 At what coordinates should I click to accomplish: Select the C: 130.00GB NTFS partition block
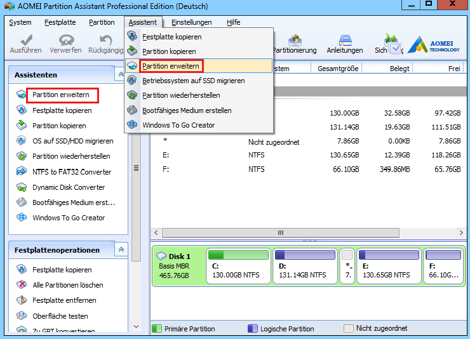pos(238,265)
